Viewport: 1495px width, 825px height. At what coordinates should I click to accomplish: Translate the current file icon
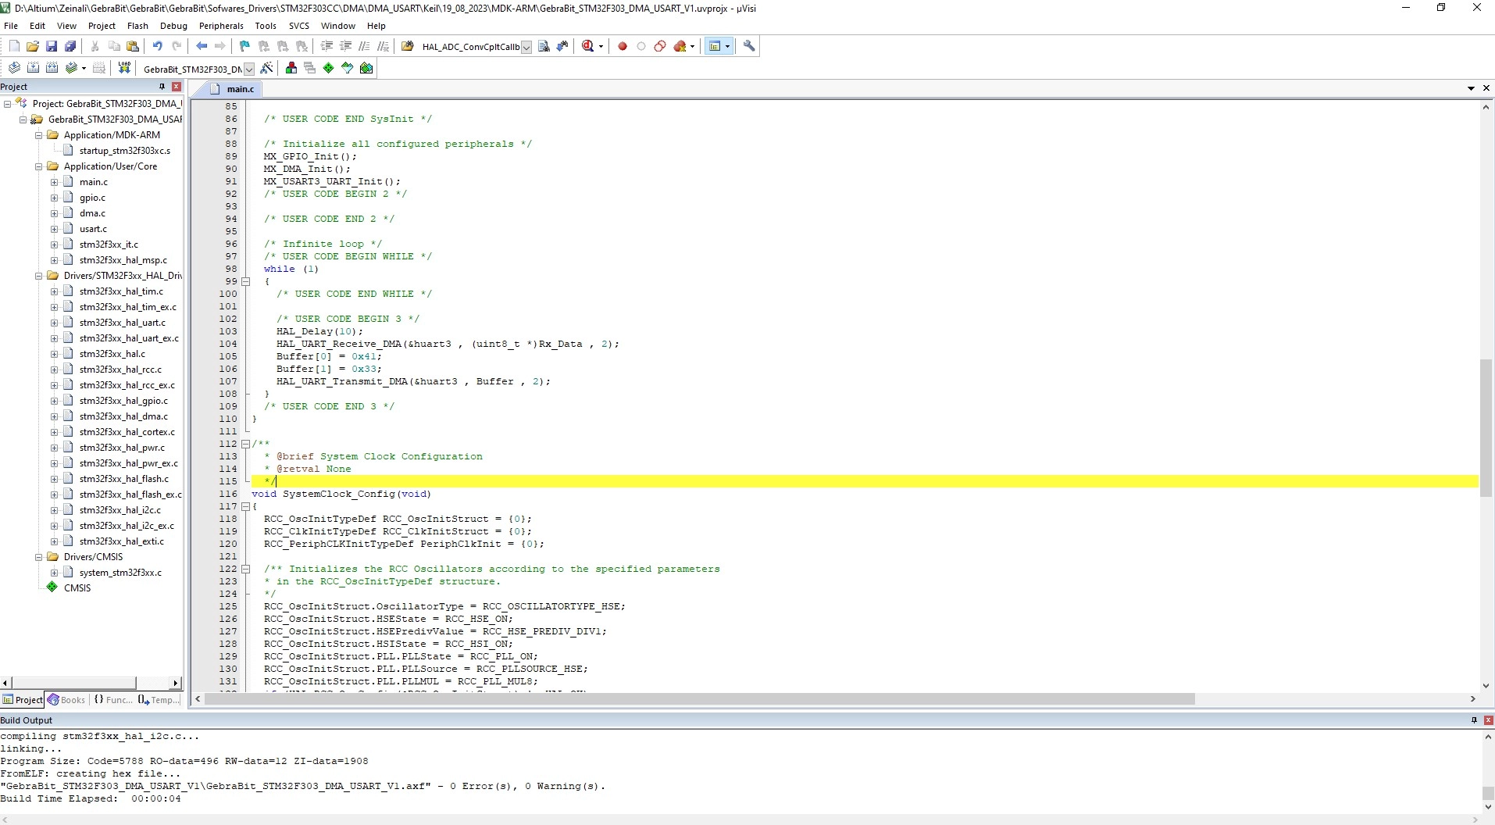pyautogui.click(x=14, y=68)
